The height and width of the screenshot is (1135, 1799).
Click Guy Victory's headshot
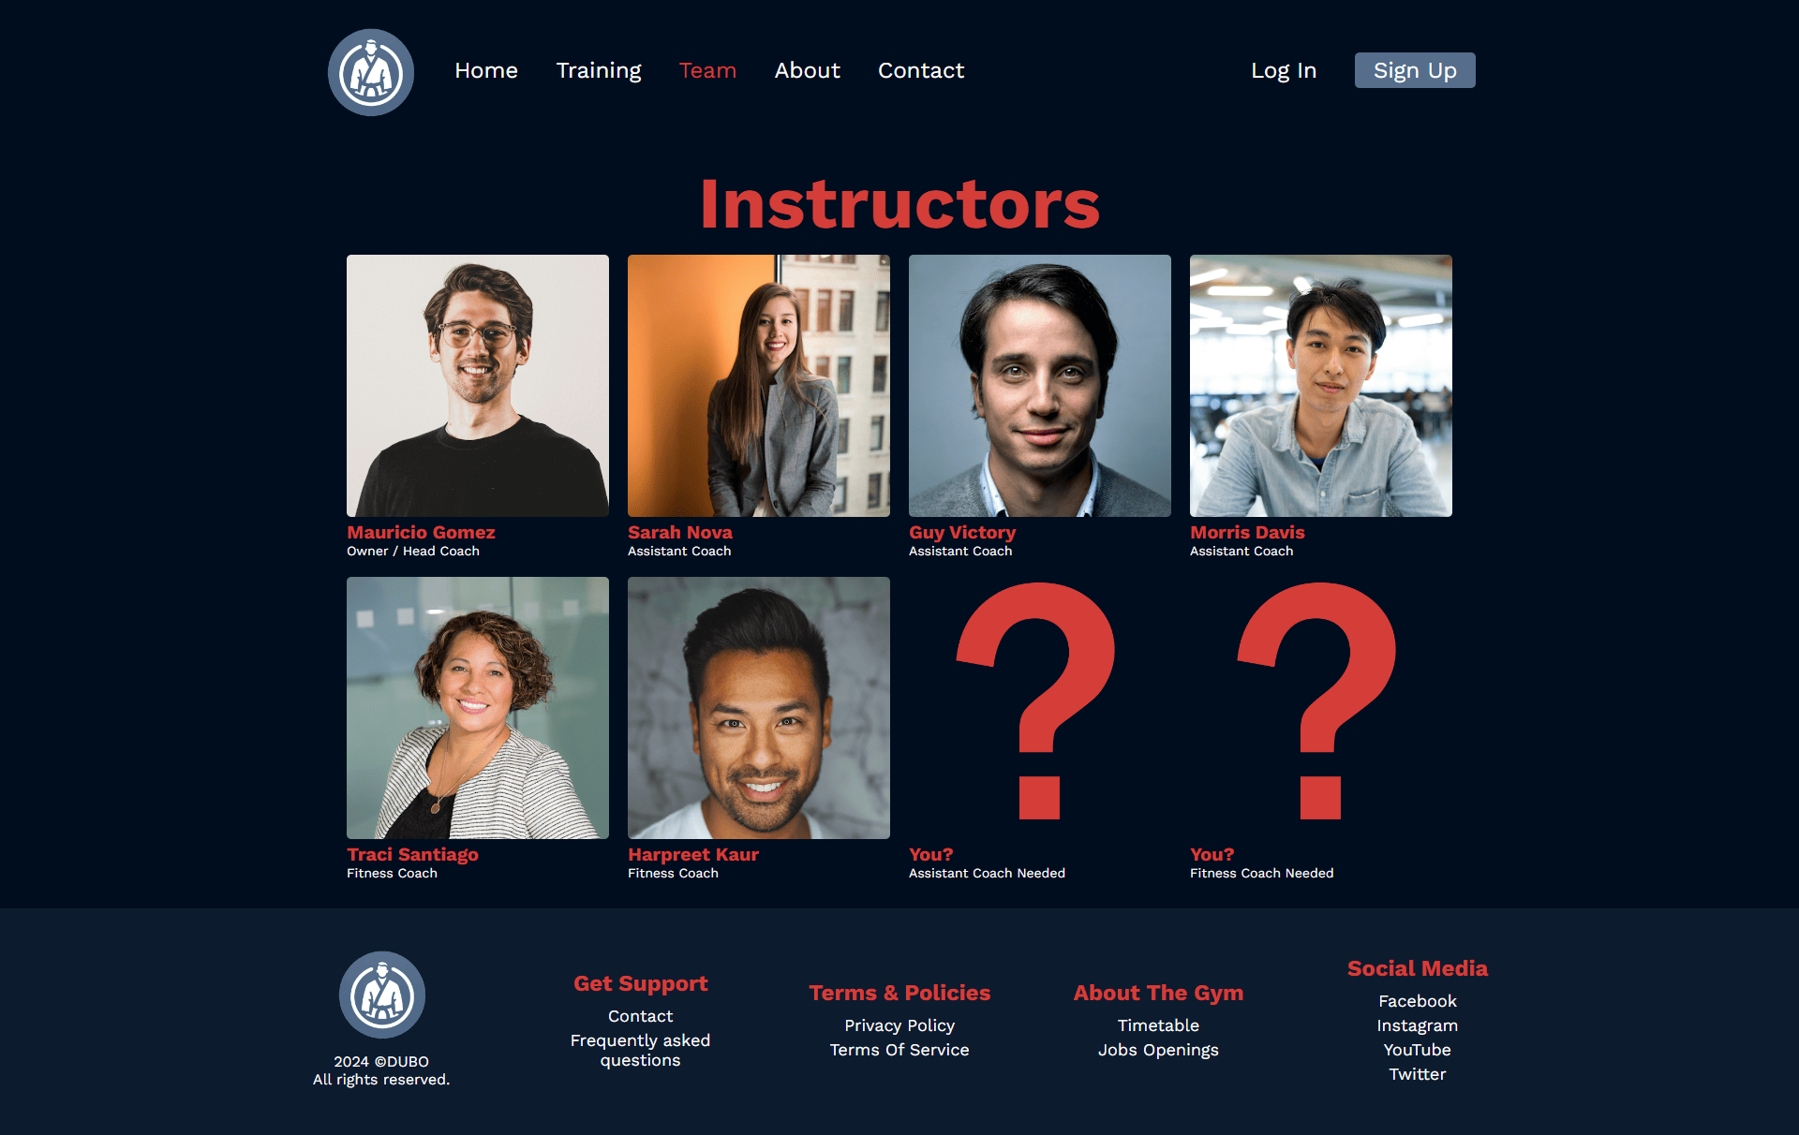(x=1040, y=386)
